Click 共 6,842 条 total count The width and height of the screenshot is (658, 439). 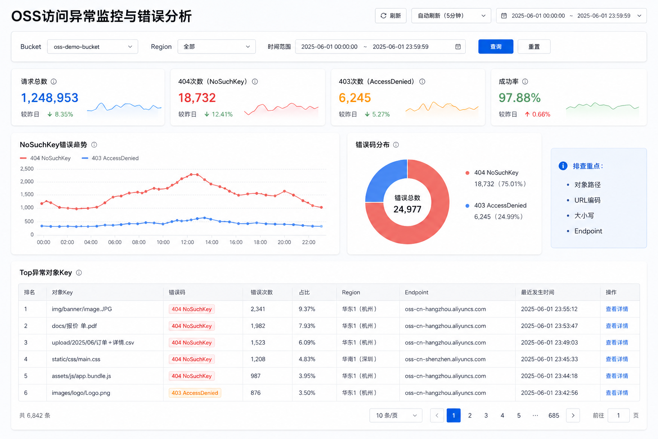pyautogui.click(x=35, y=415)
